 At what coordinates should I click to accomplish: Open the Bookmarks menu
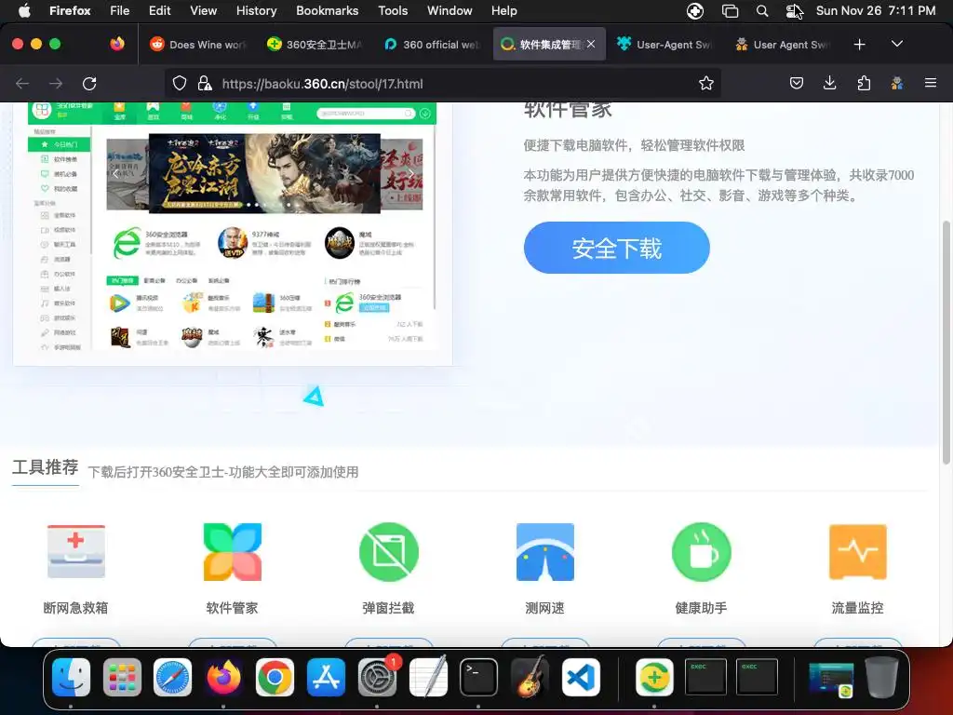tap(327, 10)
